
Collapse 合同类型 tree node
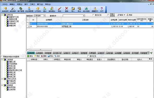coord(2,85)
